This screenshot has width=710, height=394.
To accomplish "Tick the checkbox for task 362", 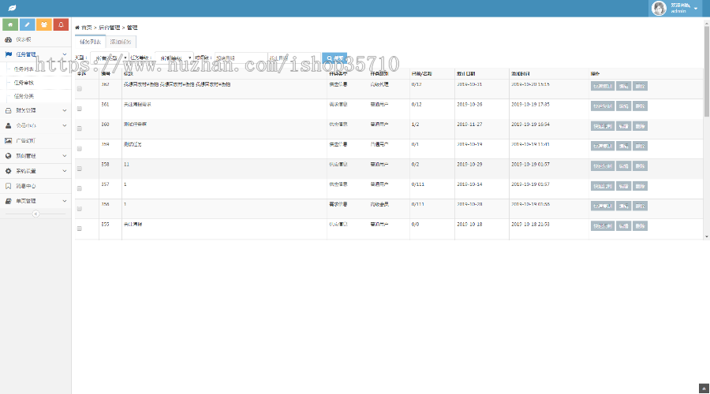I will 80,88.
